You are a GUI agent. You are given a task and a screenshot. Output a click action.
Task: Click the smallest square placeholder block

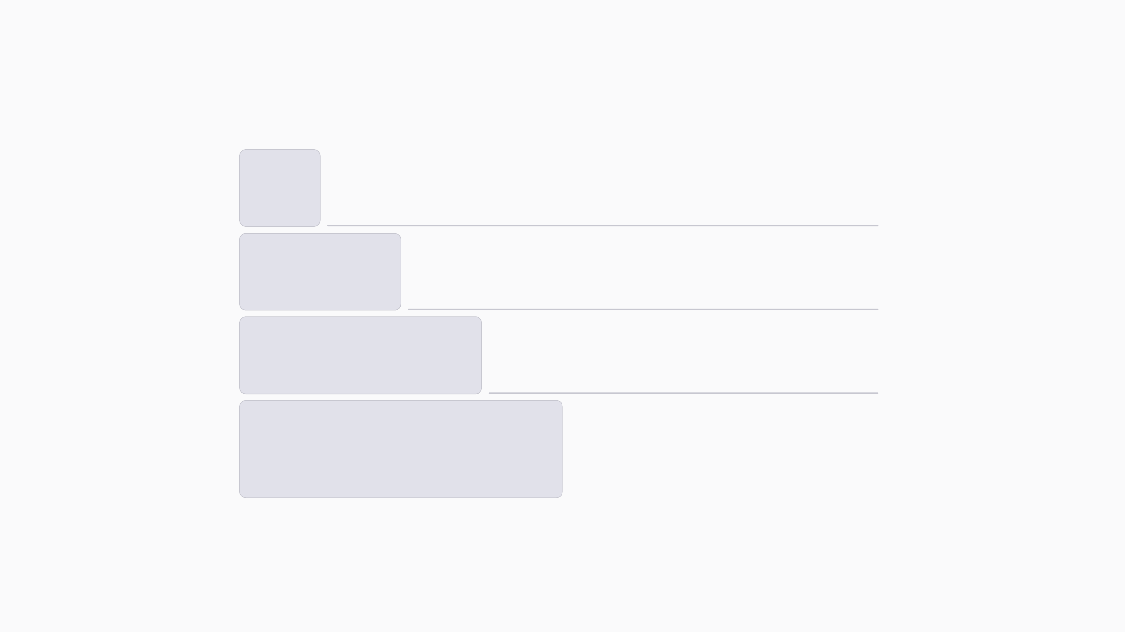pyautogui.click(x=280, y=188)
